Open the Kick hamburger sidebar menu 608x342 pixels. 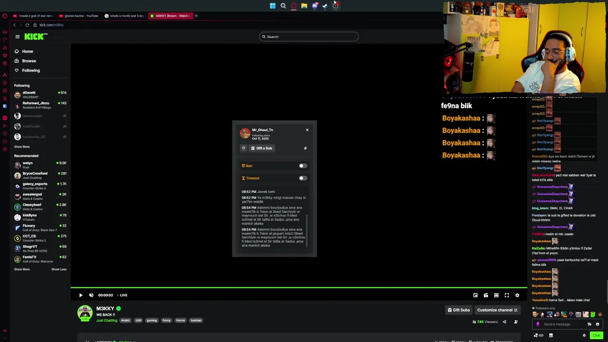pos(17,37)
